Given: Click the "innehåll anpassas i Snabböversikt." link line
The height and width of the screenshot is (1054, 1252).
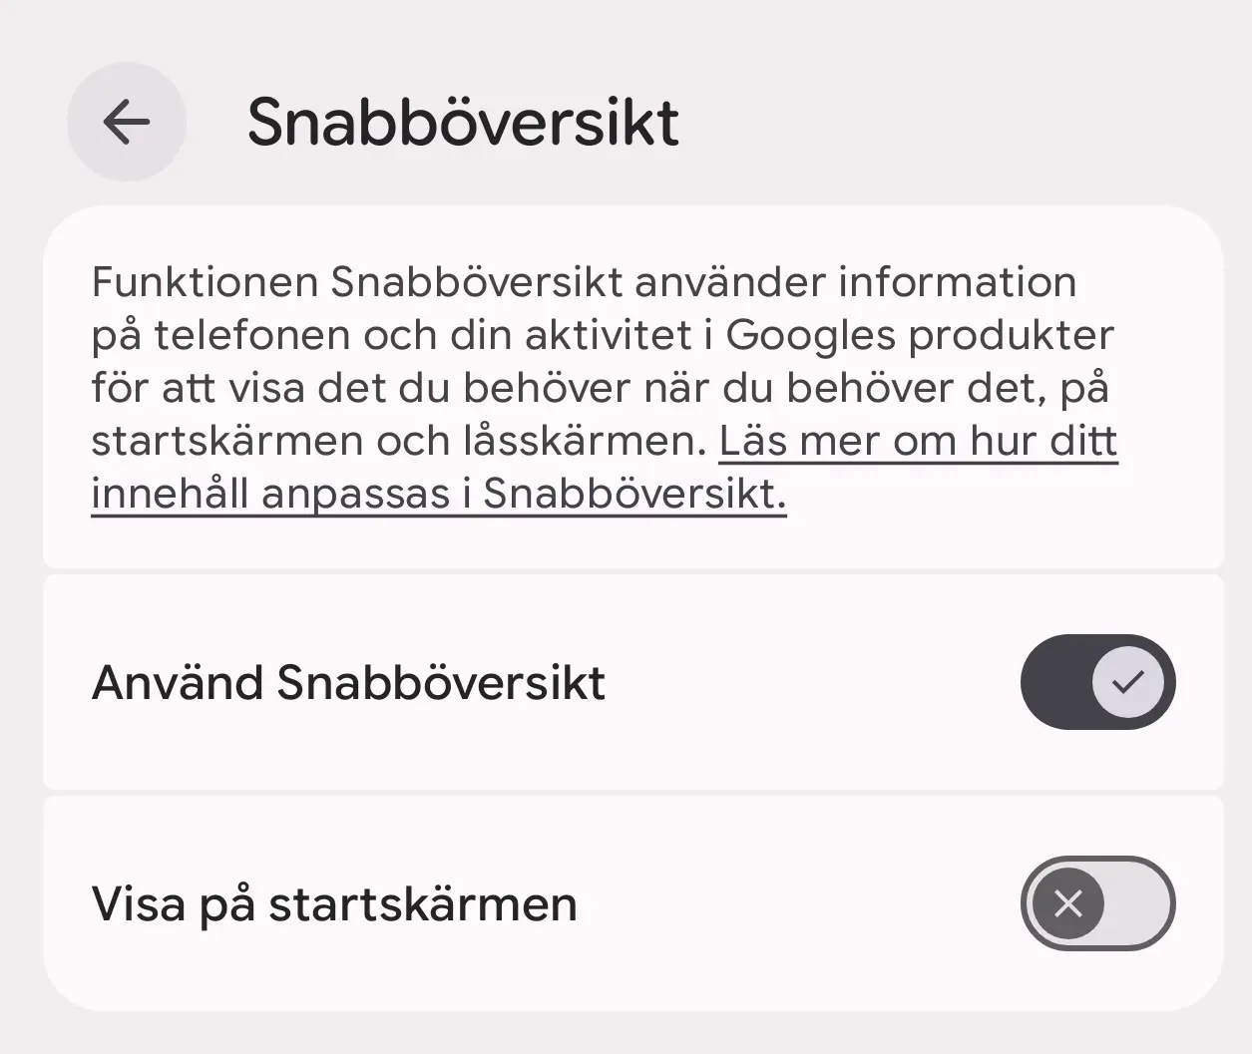Looking at the screenshot, I should (438, 494).
